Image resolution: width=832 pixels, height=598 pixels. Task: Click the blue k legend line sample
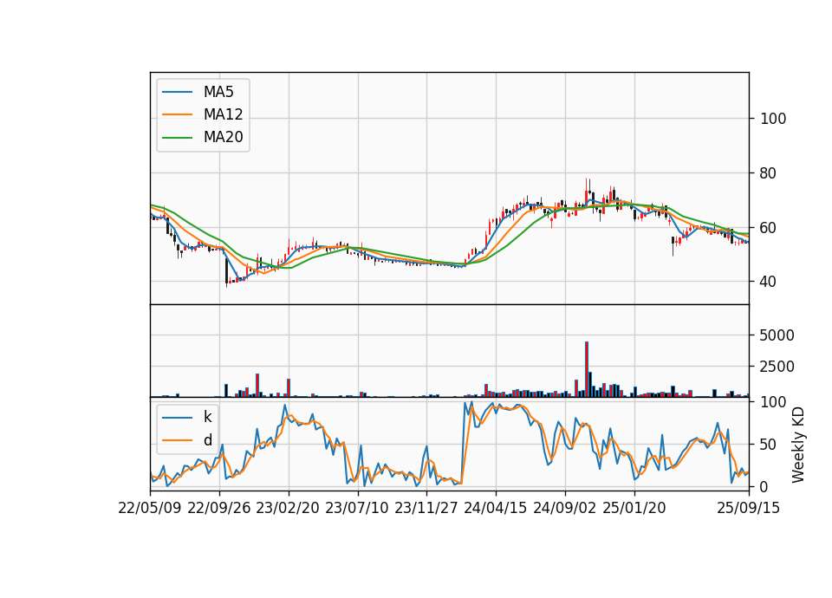click(x=177, y=418)
